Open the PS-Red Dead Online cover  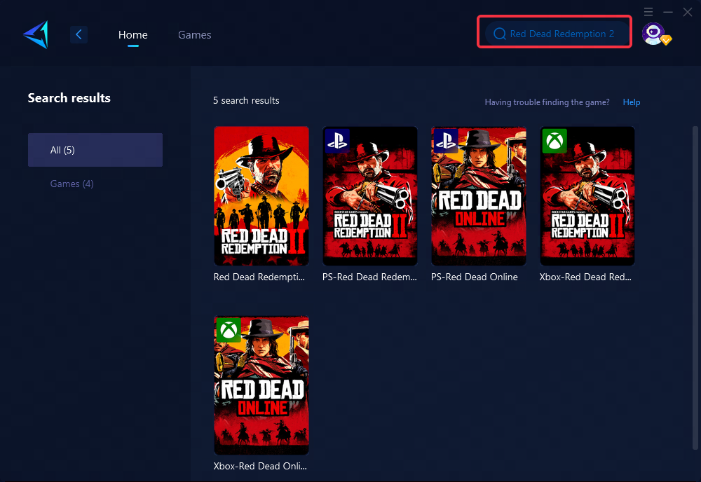479,196
